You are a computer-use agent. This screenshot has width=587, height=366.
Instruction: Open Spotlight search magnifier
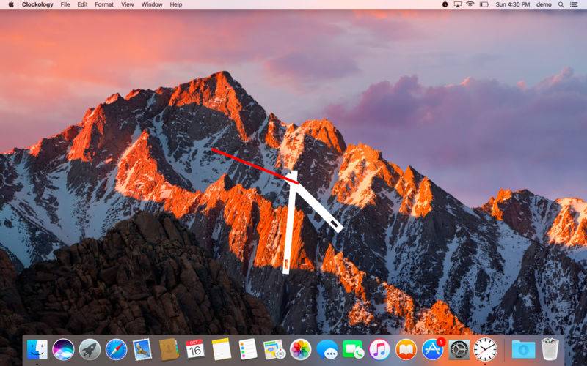561,4
